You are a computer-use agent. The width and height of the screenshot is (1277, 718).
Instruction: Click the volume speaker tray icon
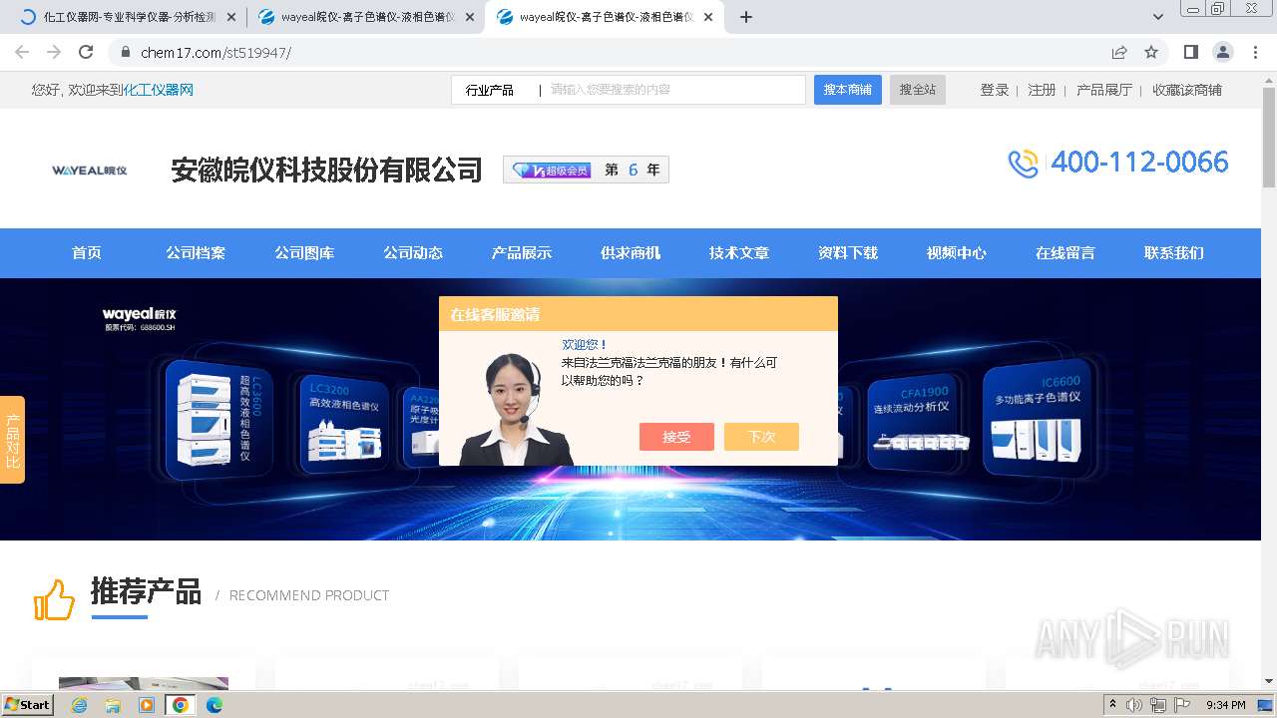(1134, 705)
